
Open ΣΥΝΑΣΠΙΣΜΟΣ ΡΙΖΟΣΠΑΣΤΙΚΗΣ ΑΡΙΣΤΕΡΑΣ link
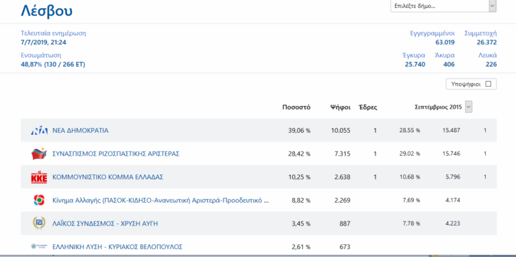pos(116,154)
